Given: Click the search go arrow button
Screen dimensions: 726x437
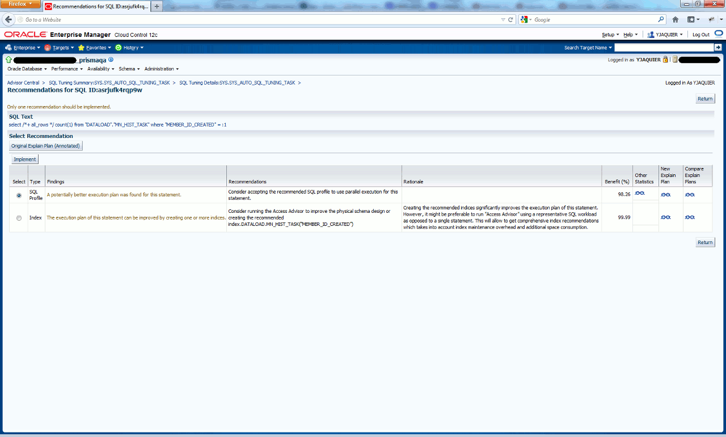Looking at the screenshot, I should pyautogui.click(x=718, y=48).
